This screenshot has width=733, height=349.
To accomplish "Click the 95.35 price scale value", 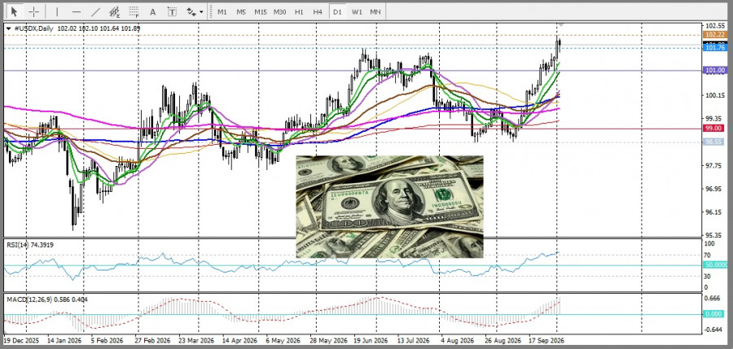I will 715,235.
